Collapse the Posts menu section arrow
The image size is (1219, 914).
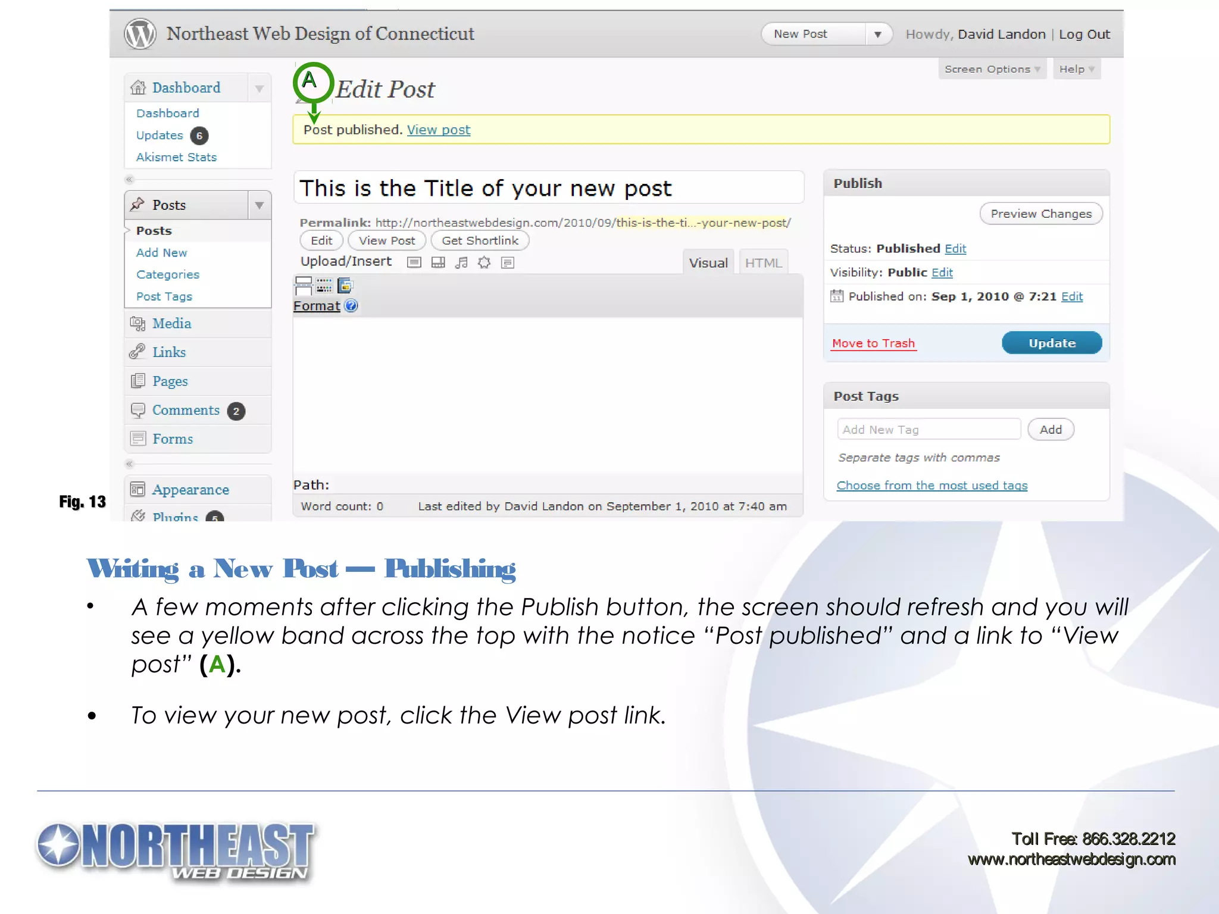[260, 205]
